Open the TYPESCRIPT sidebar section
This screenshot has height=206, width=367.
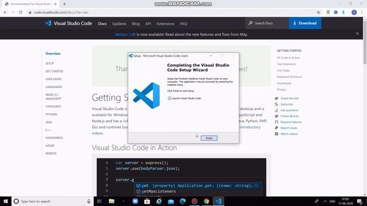[x=53, y=106]
